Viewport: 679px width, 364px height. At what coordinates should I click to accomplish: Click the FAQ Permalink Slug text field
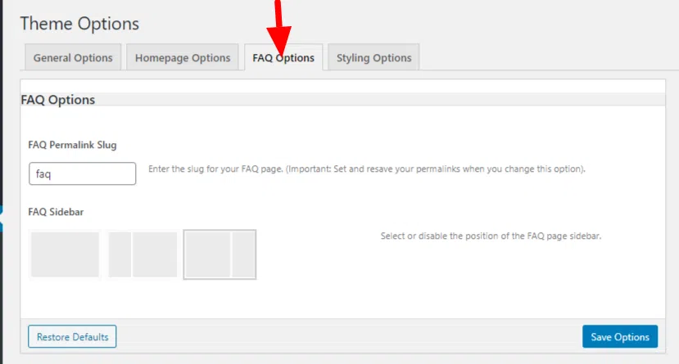pyautogui.click(x=82, y=173)
